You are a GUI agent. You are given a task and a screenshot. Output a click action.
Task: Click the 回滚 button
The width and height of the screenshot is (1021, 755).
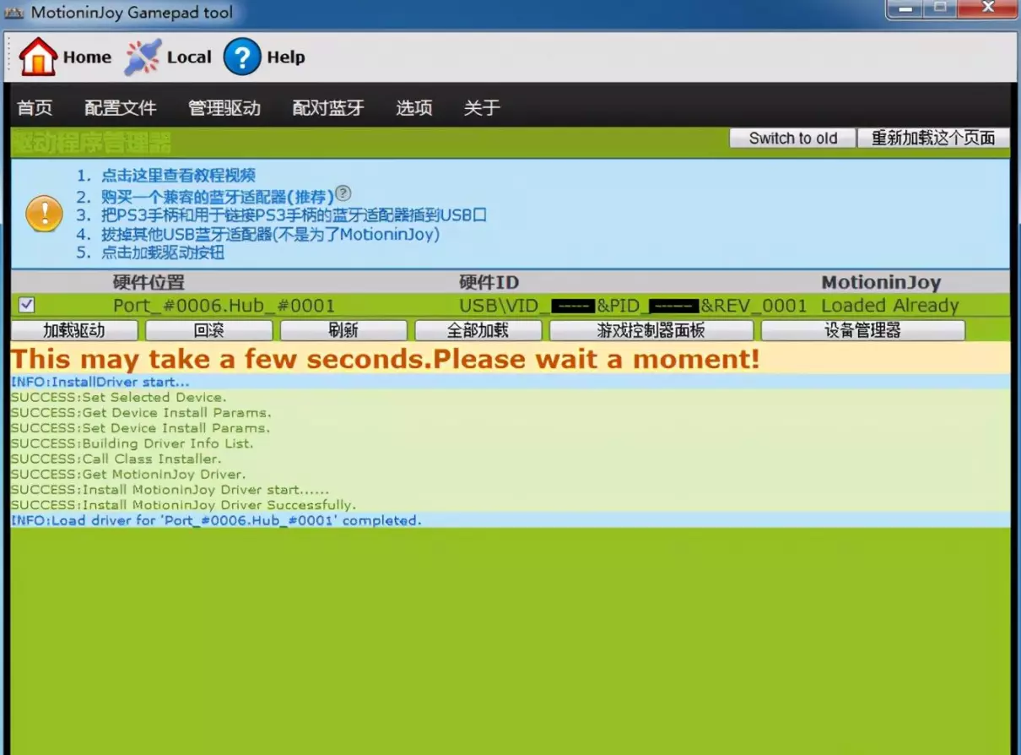[208, 330]
